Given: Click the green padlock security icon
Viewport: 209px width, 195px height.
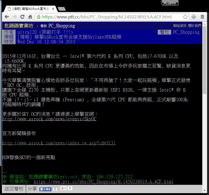Looking at the screenshot, I should [39, 17].
